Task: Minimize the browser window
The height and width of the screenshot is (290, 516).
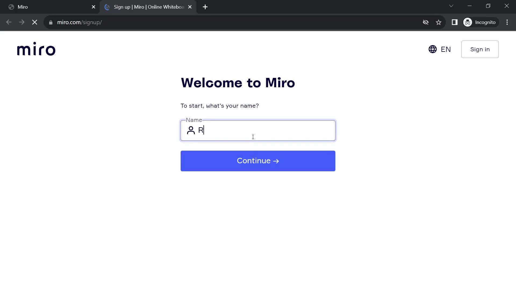Action: pyautogui.click(x=470, y=6)
